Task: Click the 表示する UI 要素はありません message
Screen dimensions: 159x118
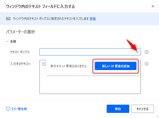Action: click(68, 66)
